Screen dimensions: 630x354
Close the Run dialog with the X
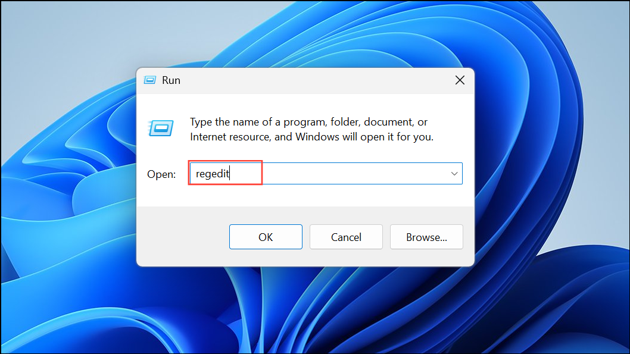pyautogui.click(x=460, y=80)
